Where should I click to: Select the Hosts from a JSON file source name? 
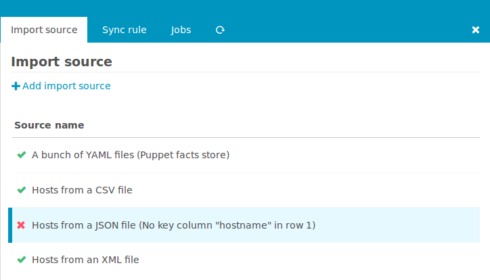coord(83,225)
